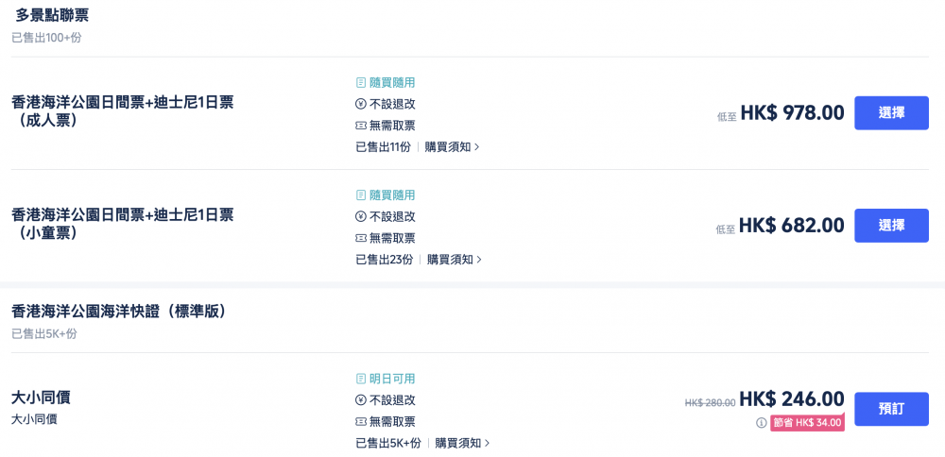This screenshot has height=457, width=945.
Task: Click ticket icon beside 無需取票 in 成人票 row
Action: tap(361, 126)
